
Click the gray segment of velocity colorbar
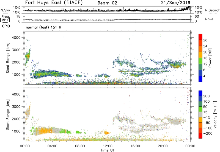(200, 115)
